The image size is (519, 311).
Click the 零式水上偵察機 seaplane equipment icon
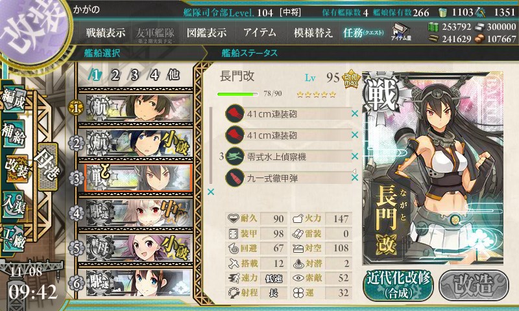point(235,156)
